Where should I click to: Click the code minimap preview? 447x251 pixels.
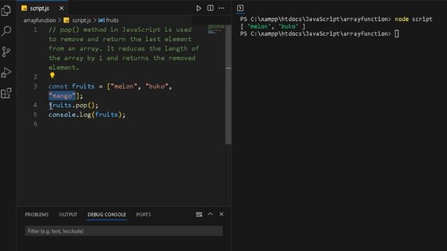pos(216,29)
